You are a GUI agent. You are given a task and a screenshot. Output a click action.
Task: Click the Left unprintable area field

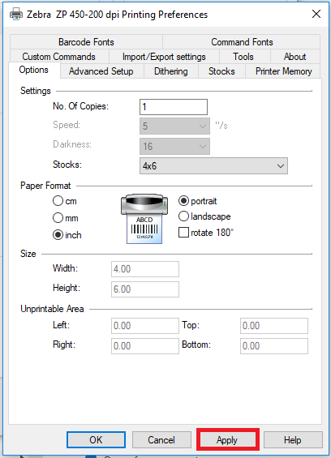(145, 326)
